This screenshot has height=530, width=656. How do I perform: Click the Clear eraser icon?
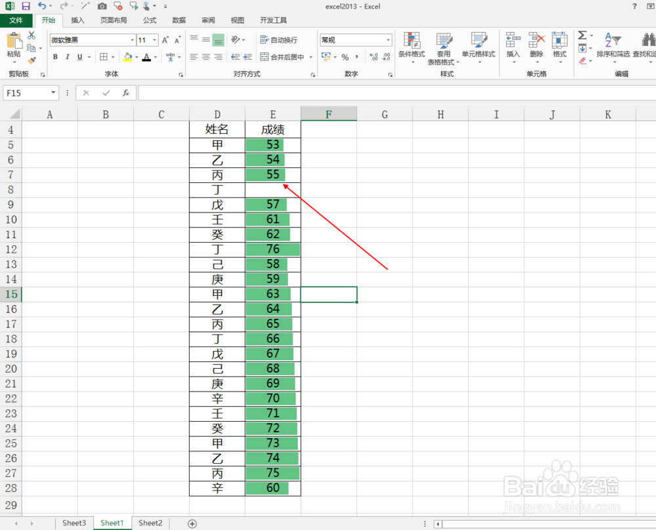(583, 60)
